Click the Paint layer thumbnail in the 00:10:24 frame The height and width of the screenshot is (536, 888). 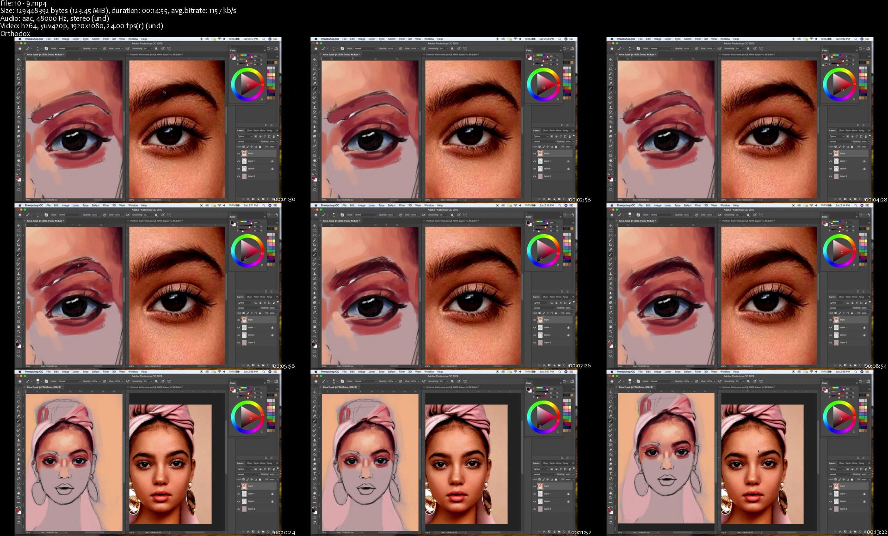[244, 486]
